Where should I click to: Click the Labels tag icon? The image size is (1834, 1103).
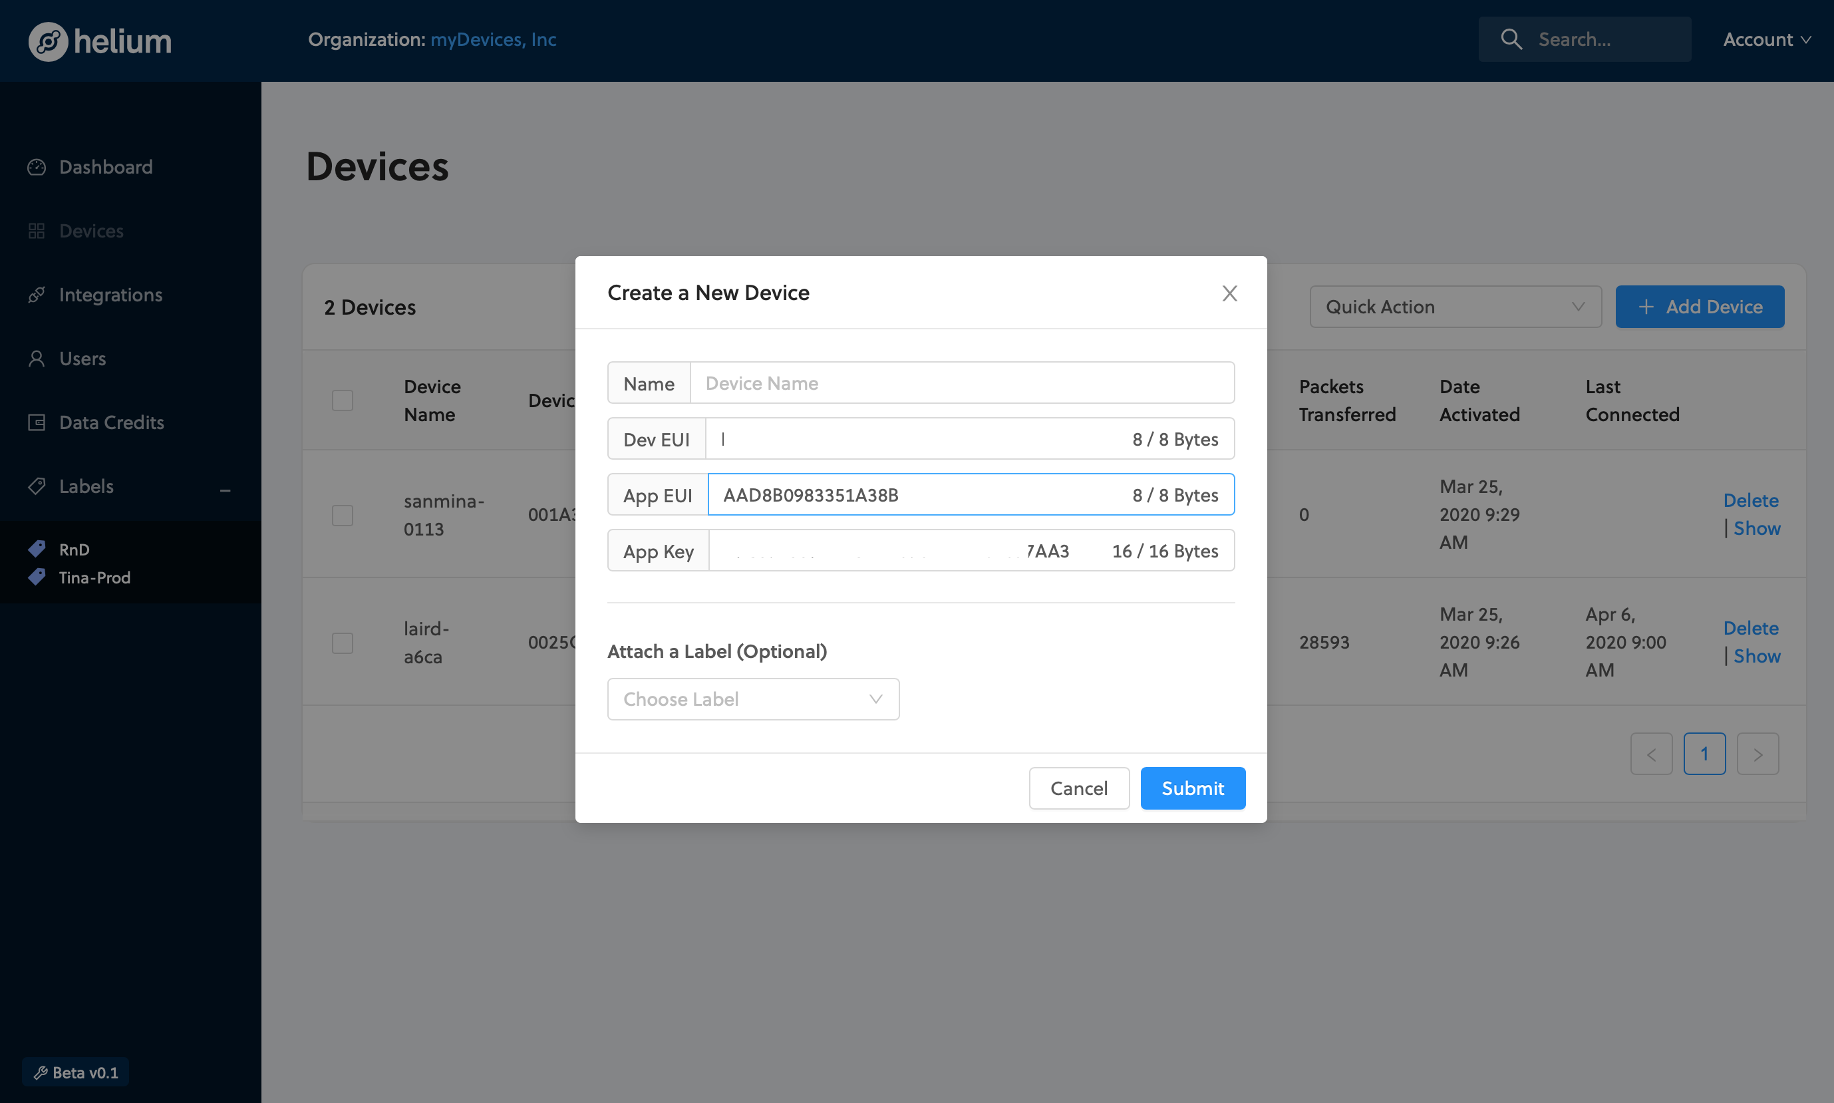pyautogui.click(x=36, y=486)
